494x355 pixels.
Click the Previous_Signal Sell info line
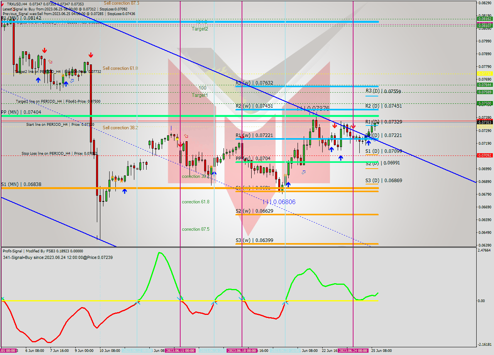(69, 14)
